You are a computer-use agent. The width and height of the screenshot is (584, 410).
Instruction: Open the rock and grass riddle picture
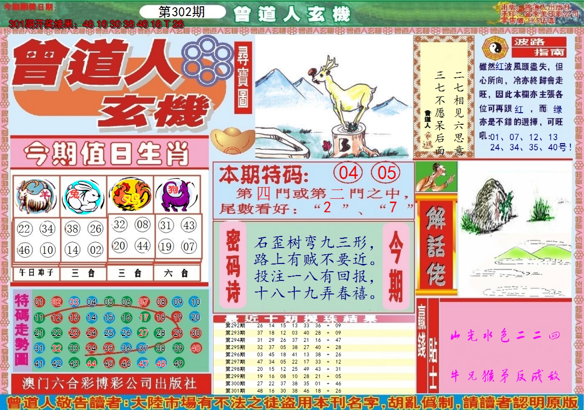(514, 229)
